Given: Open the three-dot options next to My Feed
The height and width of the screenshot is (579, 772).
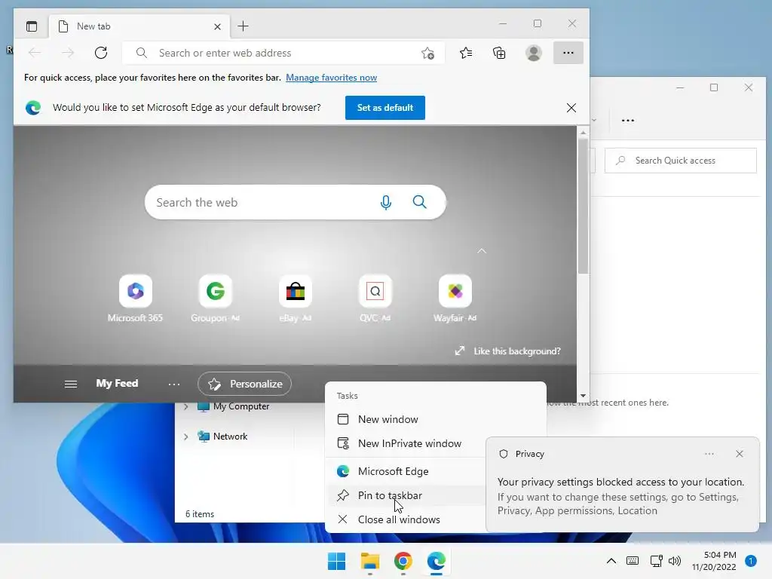Looking at the screenshot, I should pos(174,384).
